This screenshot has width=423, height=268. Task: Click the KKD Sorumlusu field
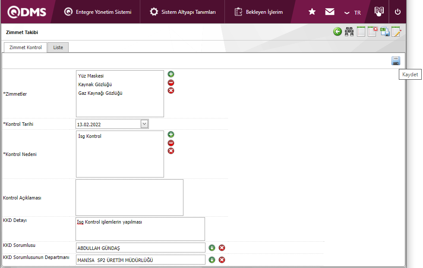point(141,248)
